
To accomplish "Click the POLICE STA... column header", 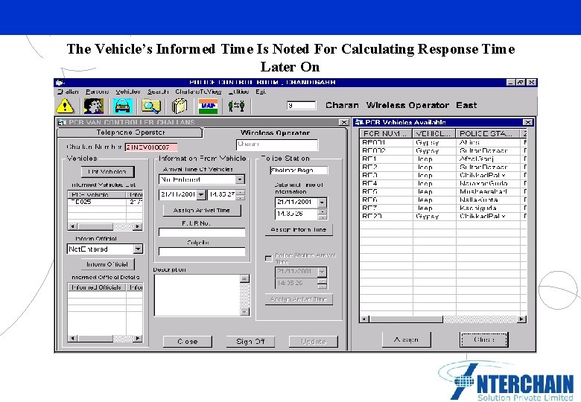I will click(488, 134).
